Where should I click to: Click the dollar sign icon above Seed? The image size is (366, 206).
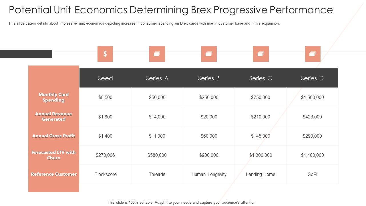point(105,54)
